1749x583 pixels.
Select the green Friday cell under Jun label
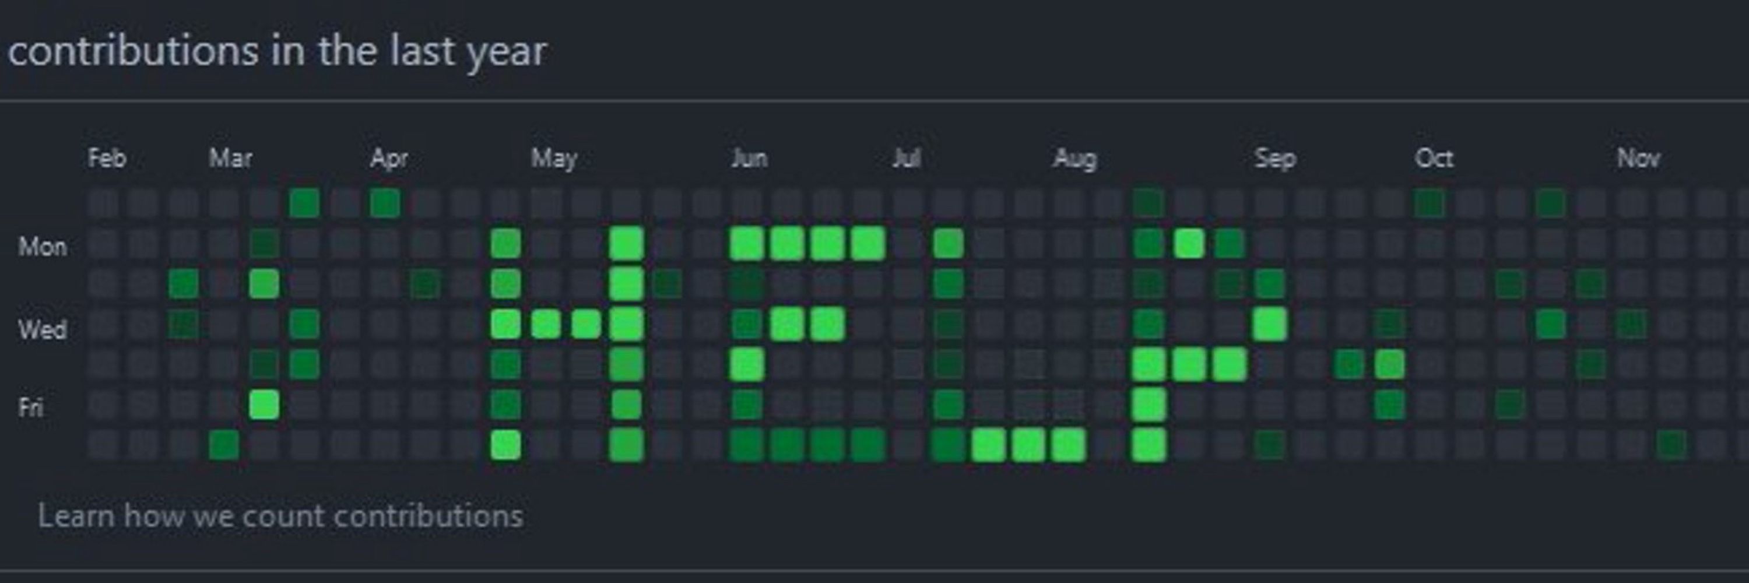tap(747, 405)
